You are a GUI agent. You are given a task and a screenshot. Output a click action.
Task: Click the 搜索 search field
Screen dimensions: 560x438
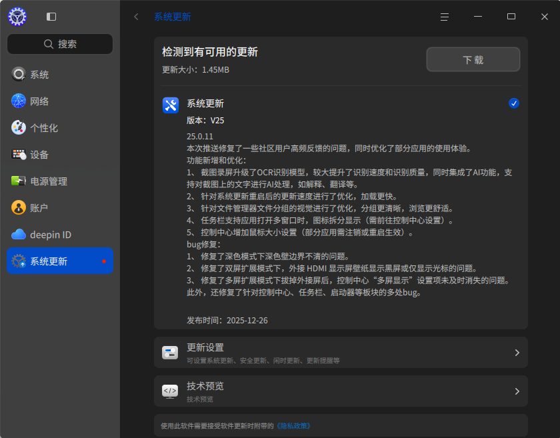tap(60, 44)
